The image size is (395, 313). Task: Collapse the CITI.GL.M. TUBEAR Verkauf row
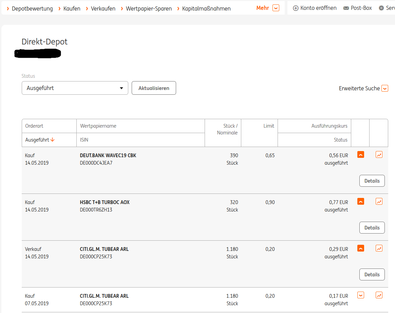361,248
